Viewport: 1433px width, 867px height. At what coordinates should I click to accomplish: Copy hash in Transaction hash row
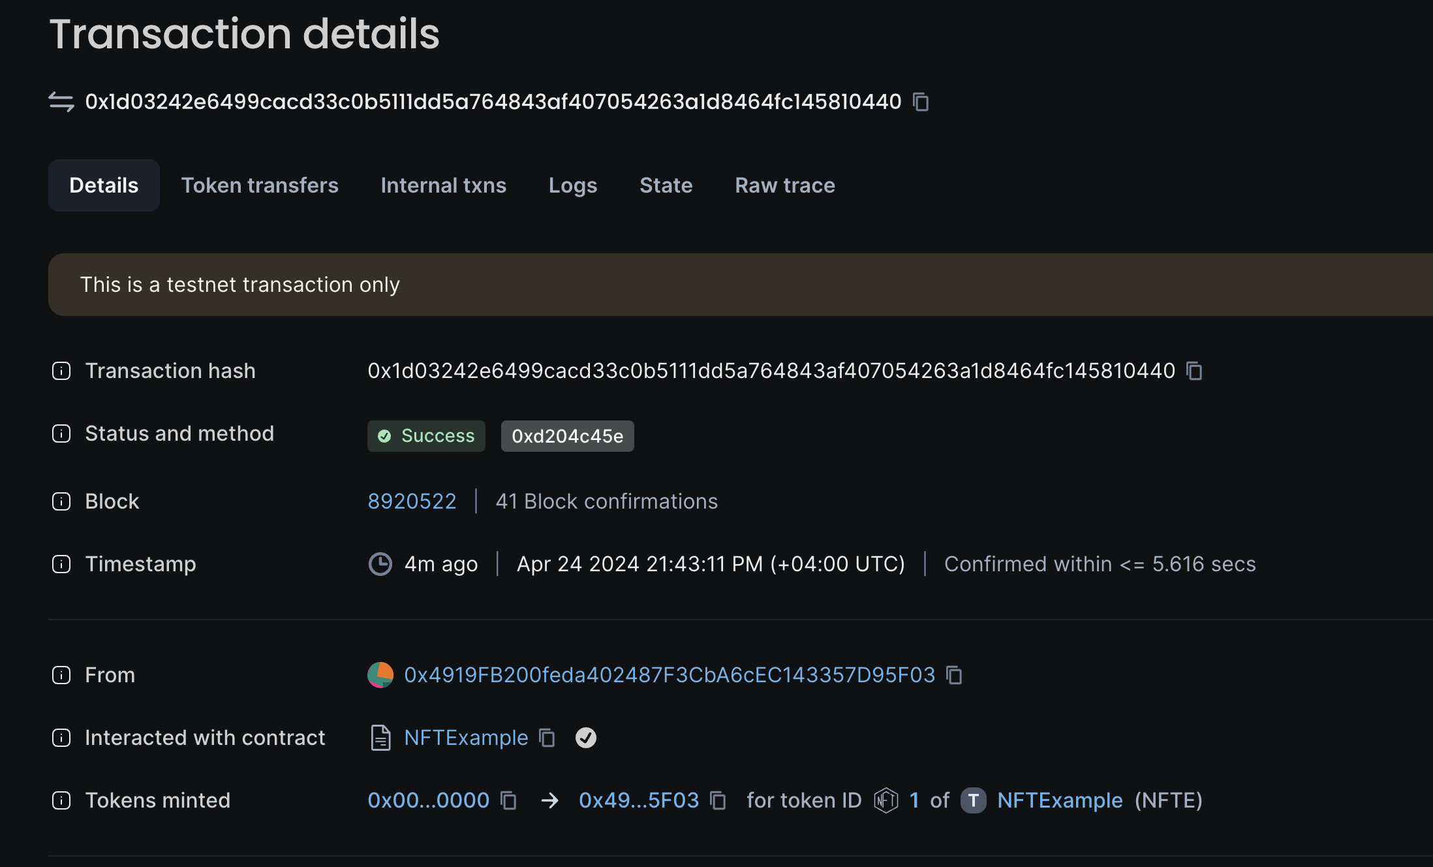(x=1194, y=371)
